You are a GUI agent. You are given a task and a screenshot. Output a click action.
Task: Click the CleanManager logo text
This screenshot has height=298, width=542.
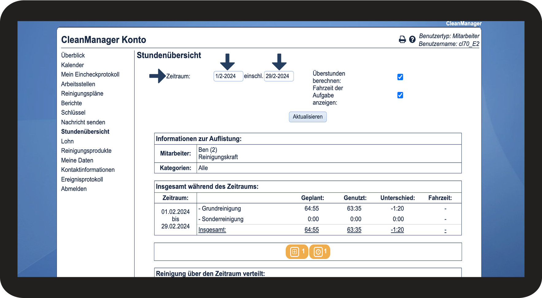coord(463,24)
